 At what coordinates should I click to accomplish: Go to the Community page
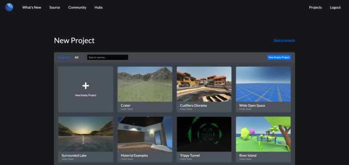(x=77, y=7)
